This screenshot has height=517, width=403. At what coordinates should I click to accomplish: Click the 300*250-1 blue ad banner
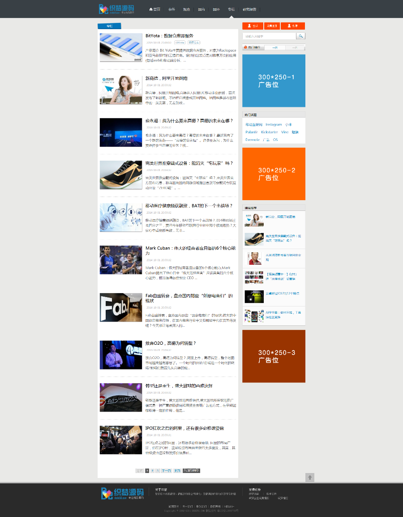click(x=274, y=81)
